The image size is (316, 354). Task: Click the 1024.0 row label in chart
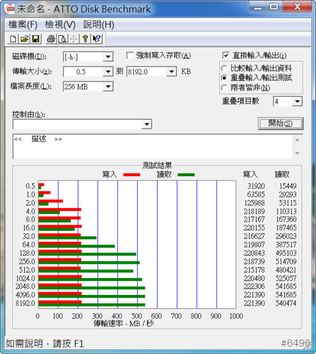pyautogui.click(x=26, y=278)
